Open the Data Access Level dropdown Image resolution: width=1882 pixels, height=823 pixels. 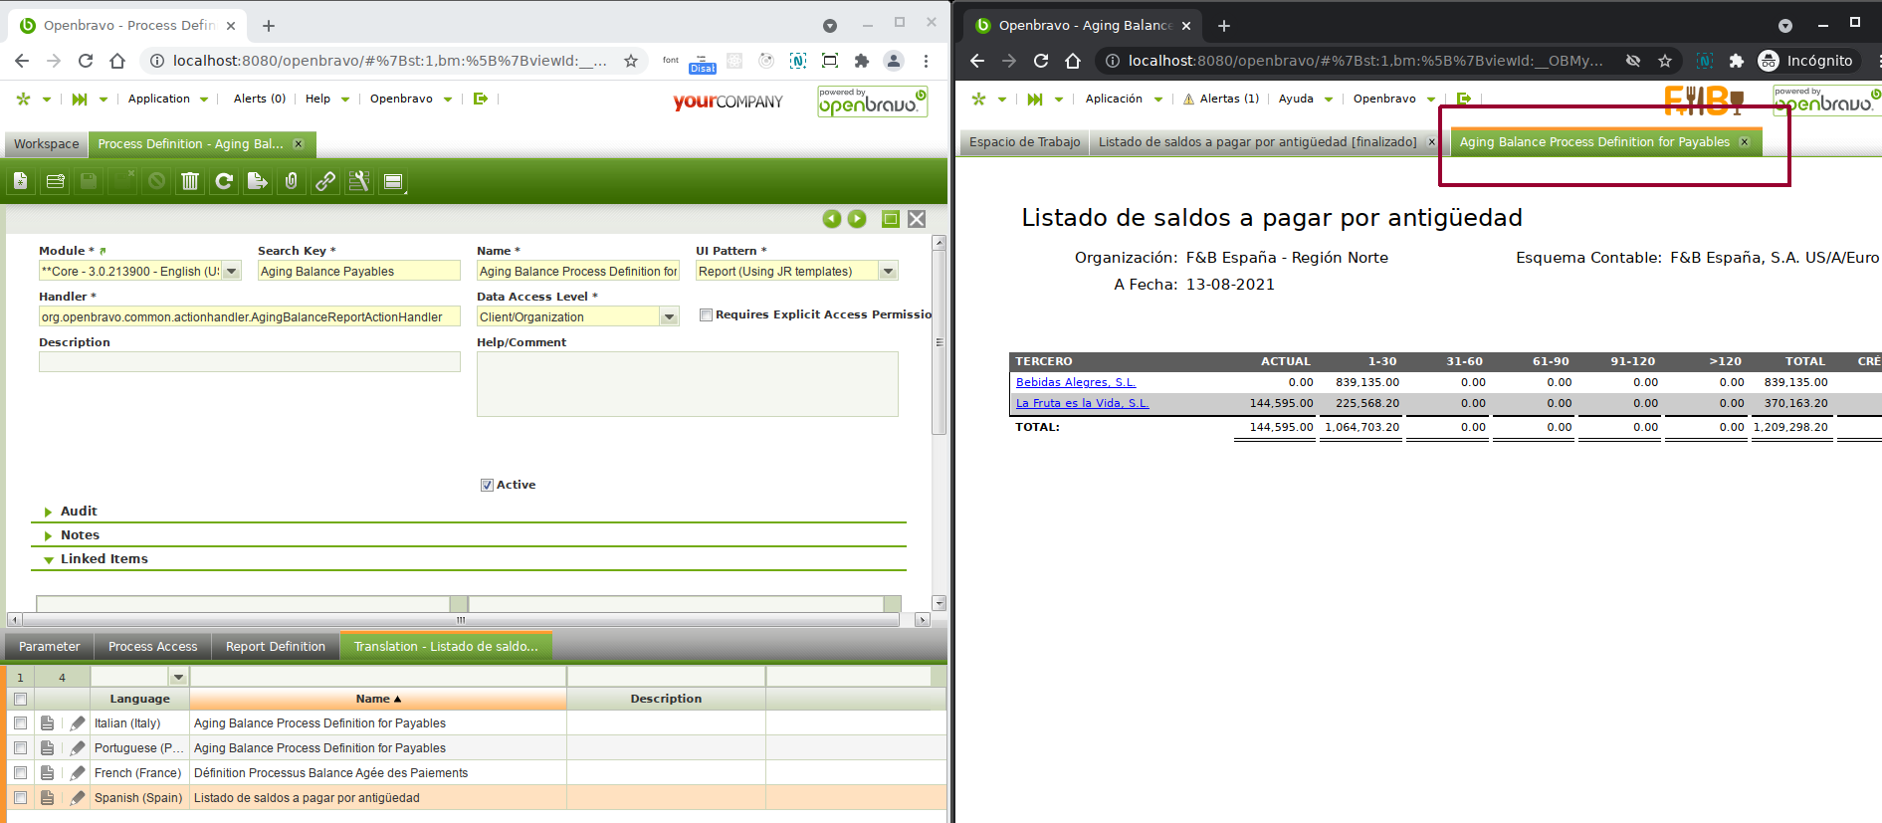click(670, 317)
